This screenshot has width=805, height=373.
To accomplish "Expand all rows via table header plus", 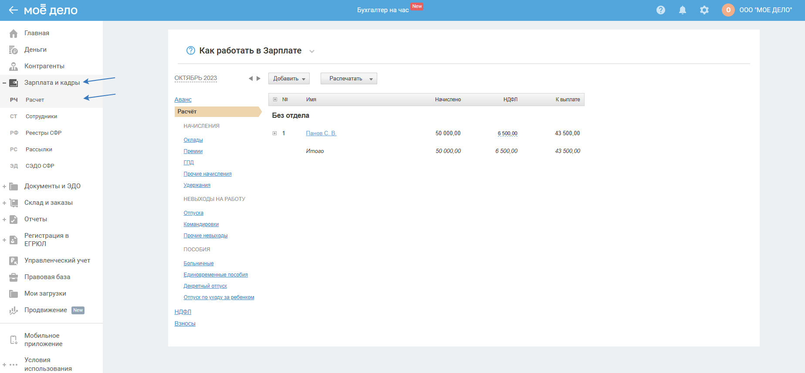I will pyautogui.click(x=275, y=100).
